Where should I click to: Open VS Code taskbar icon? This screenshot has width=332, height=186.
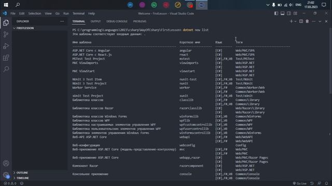pos(202,5)
